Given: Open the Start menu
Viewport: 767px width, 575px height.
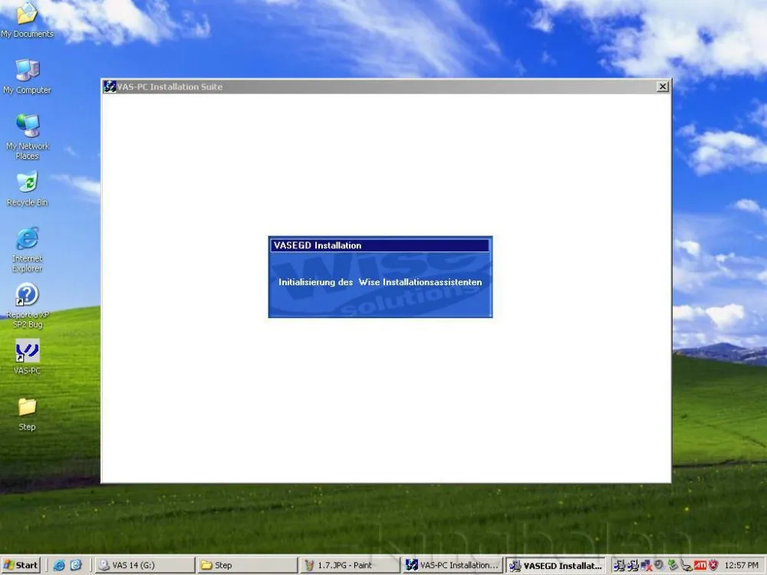Looking at the screenshot, I should [21, 565].
